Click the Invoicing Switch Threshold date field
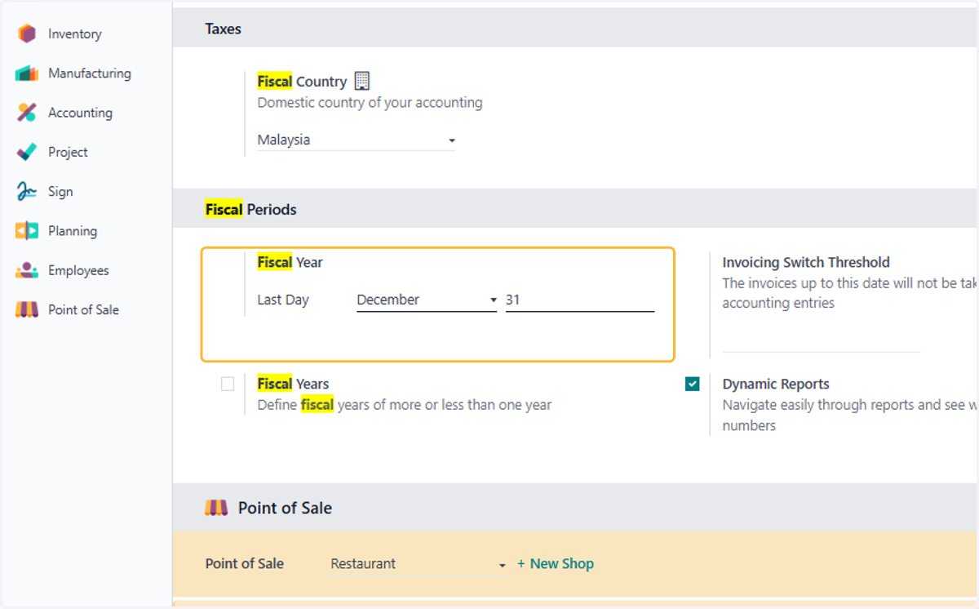 pyautogui.click(x=822, y=340)
